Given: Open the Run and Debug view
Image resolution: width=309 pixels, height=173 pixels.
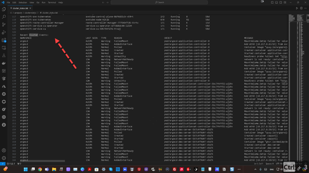Looking at the screenshot, I should point(4,32).
